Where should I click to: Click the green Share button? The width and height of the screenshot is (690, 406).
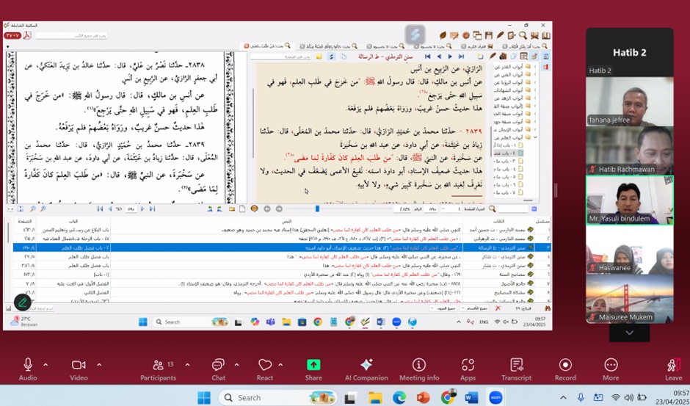(x=313, y=369)
